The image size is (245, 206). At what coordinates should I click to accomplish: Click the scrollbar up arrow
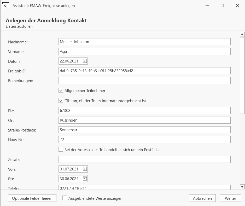coord(242,34)
